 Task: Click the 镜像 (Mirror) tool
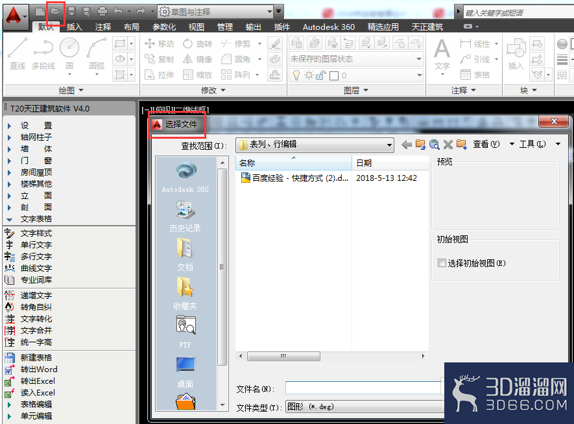pyautogui.click(x=198, y=59)
